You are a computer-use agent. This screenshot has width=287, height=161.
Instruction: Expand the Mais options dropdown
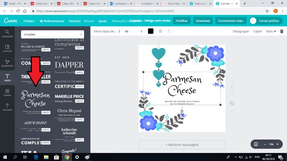[x=271, y=31]
